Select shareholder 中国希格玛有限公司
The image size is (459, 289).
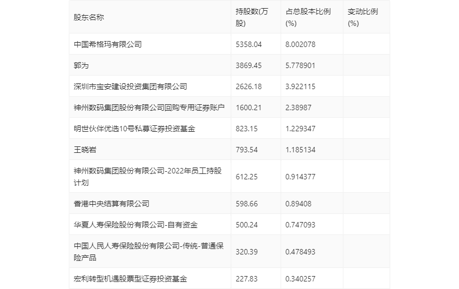[x=107, y=44]
